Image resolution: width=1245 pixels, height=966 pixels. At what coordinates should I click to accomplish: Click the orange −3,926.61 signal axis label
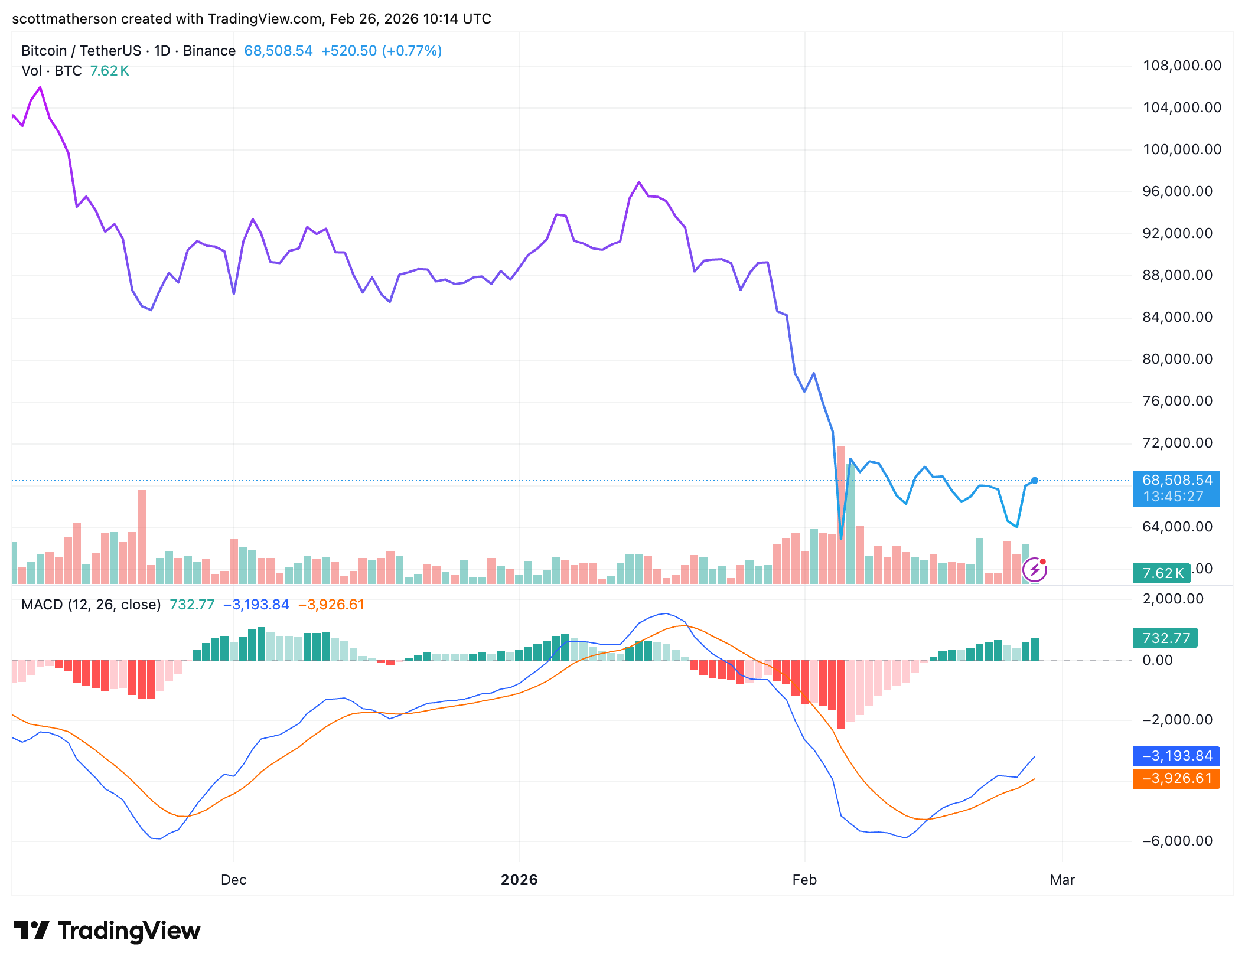[1175, 778]
